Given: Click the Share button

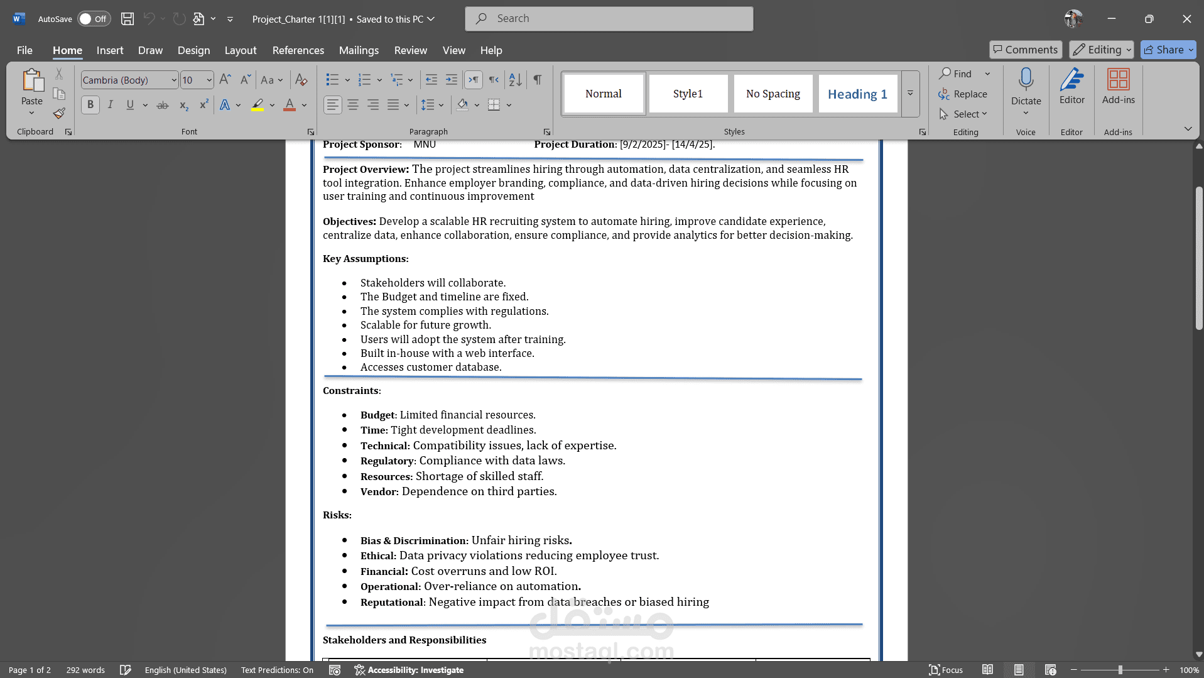Looking at the screenshot, I should pos(1168,50).
